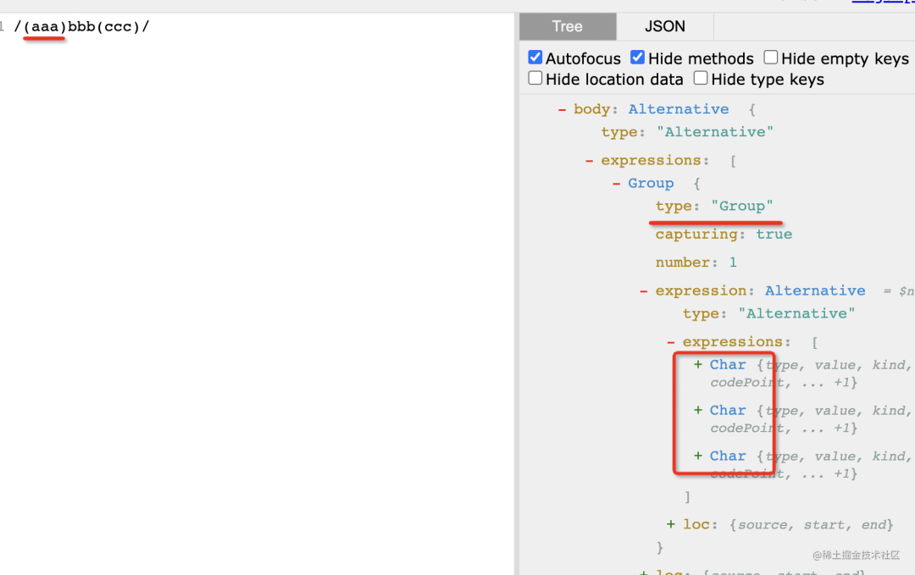Select the Group node label
915x575 pixels.
(651, 183)
